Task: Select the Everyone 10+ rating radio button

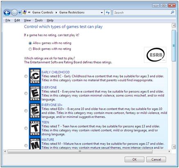Action: (26, 111)
